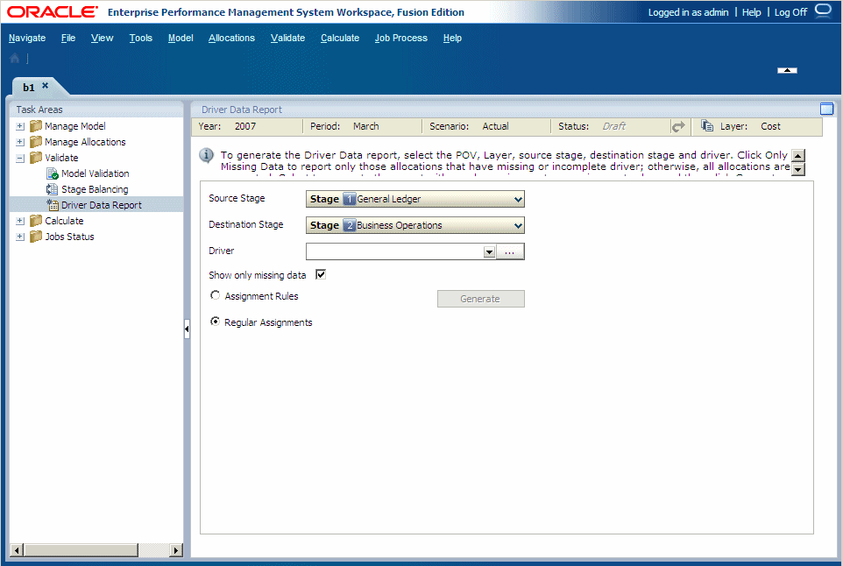Click the Log Off link

790,11
